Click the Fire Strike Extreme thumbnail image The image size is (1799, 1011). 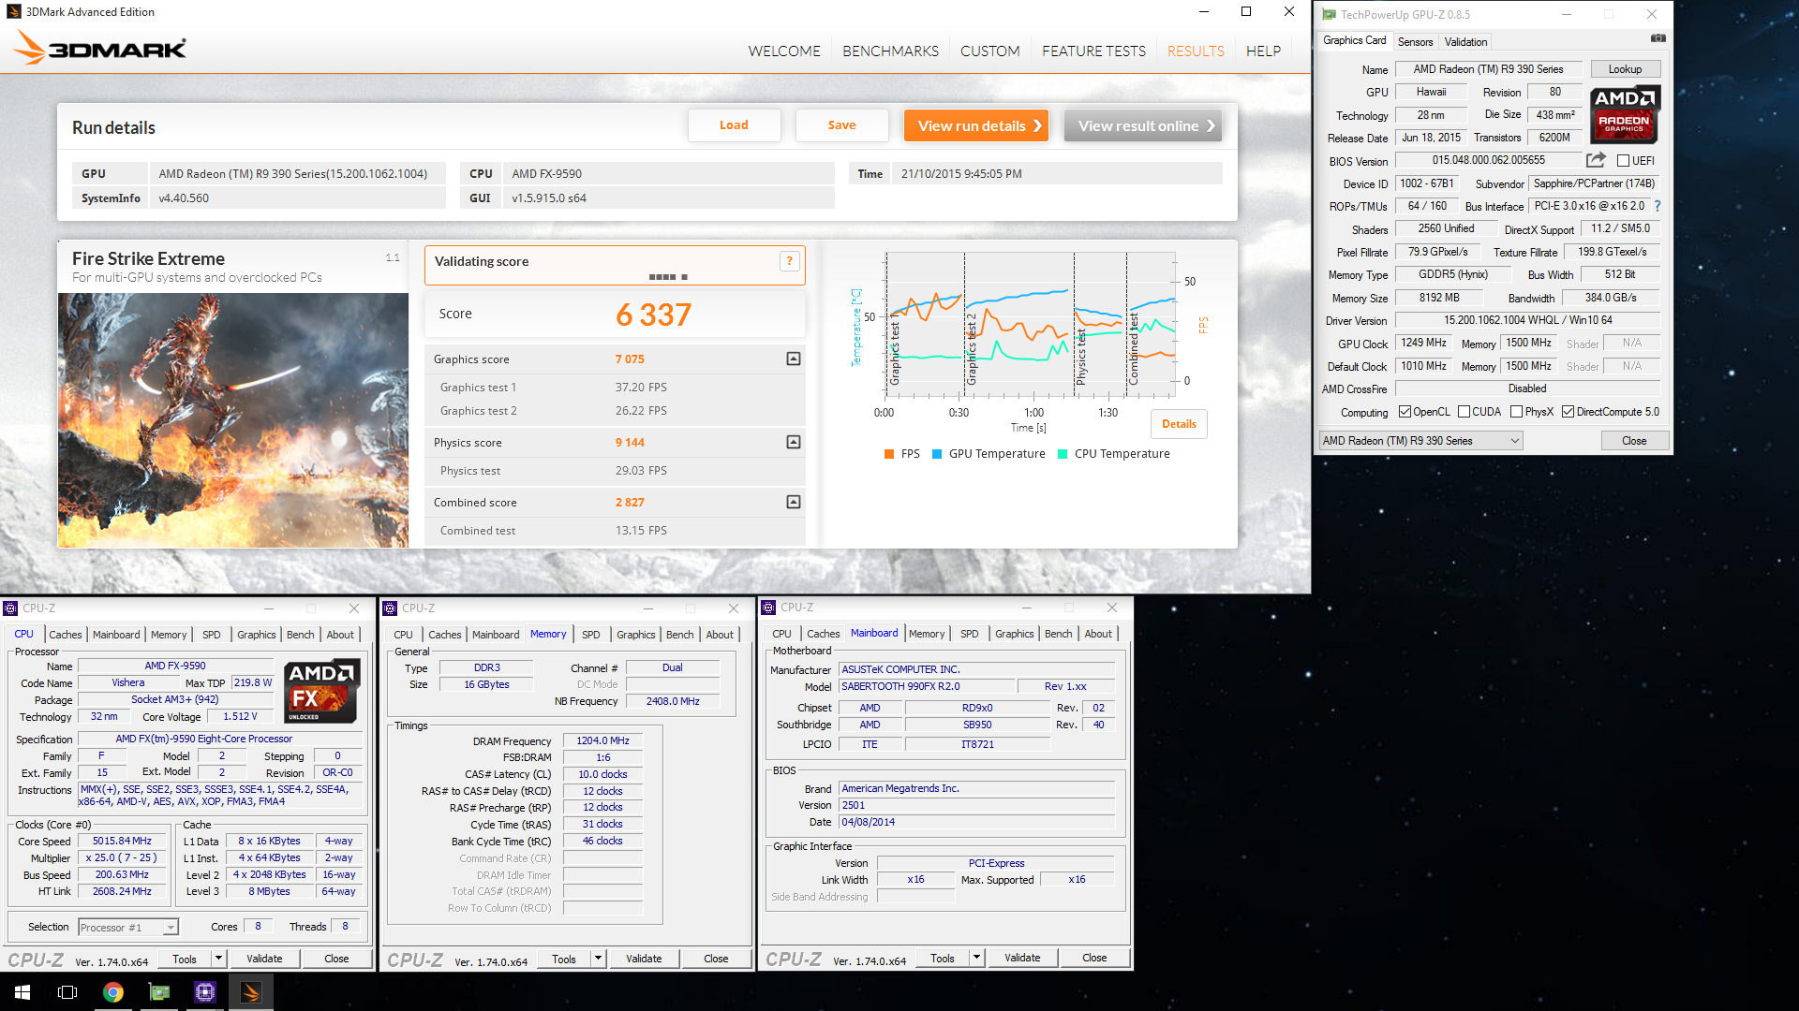(x=233, y=420)
